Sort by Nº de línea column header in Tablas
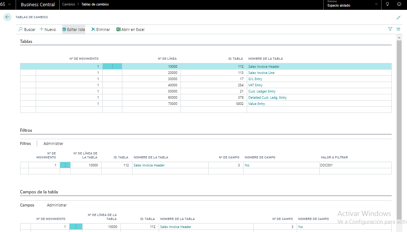Viewport: 407px width, 232px height. coord(167,59)
